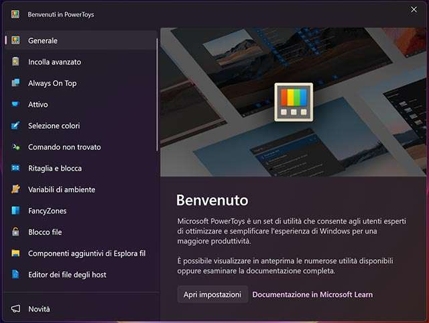Select FancyZones in the list

(x=80, y=211)
